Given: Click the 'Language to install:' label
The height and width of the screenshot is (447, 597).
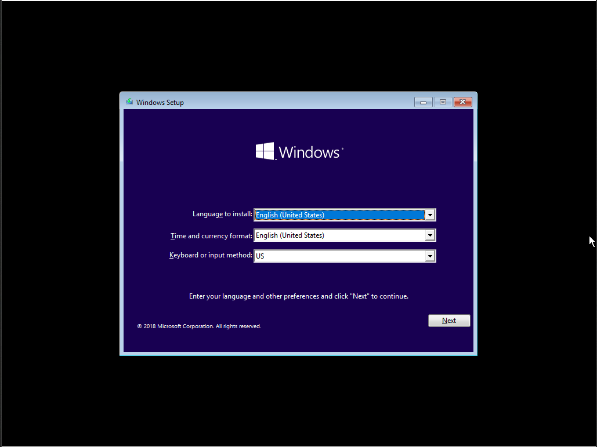Looking at the screenshot, I should [x=222, y=214].
